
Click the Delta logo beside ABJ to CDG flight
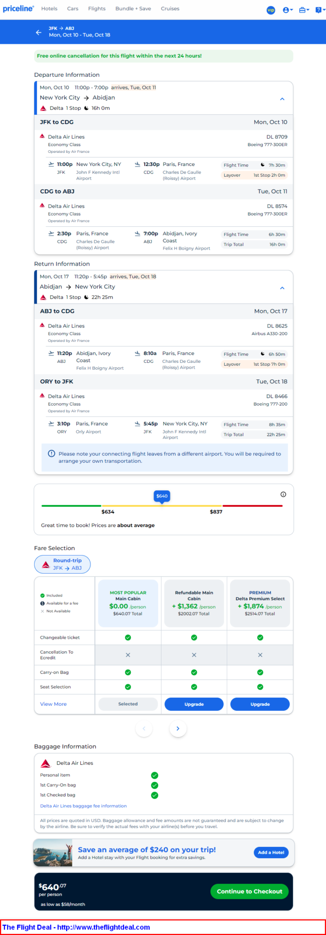coord(42,325)
